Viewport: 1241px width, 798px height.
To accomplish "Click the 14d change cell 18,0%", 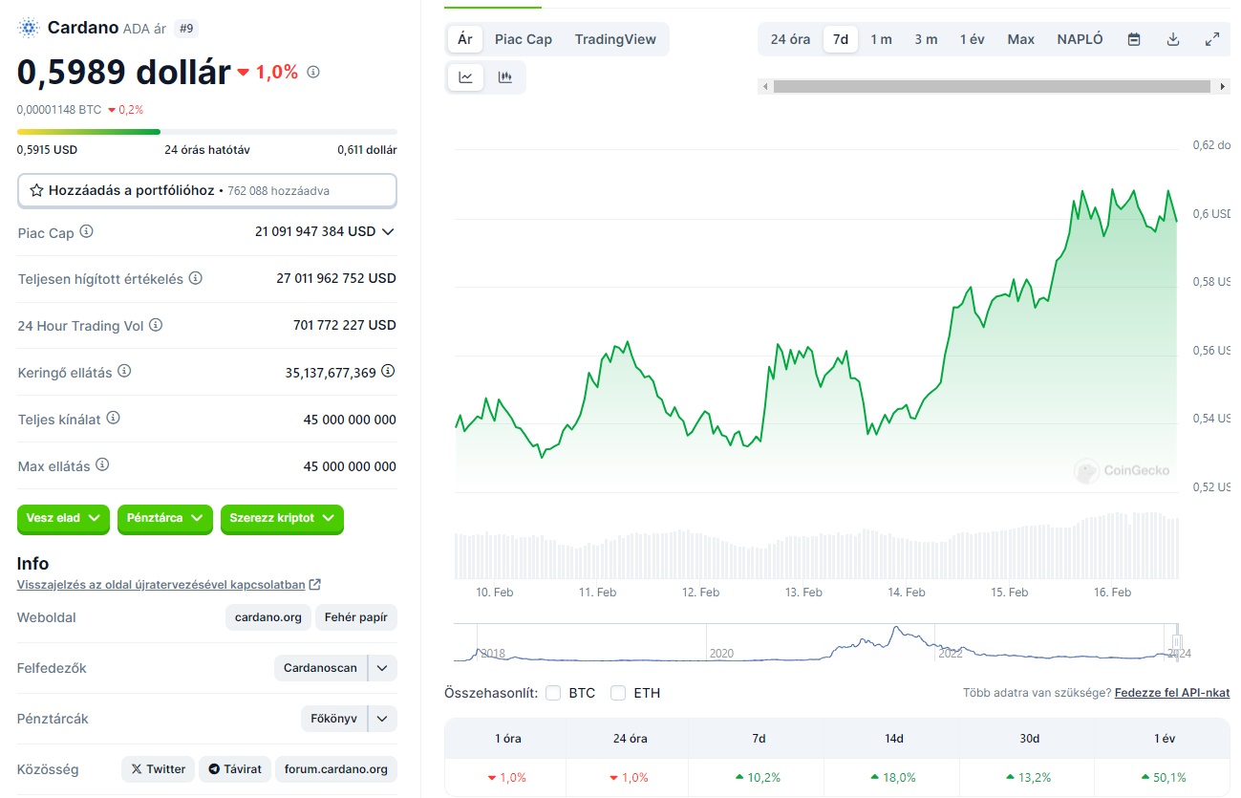I will coord(893,778).
